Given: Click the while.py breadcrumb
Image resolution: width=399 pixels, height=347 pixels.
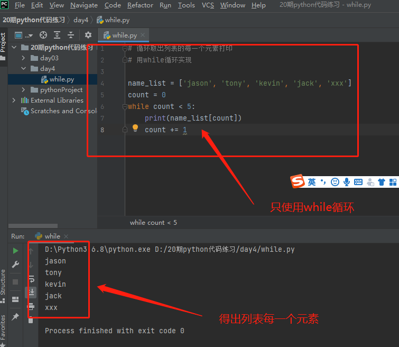Looking at the screenshot, I should [x=113, y=20].
